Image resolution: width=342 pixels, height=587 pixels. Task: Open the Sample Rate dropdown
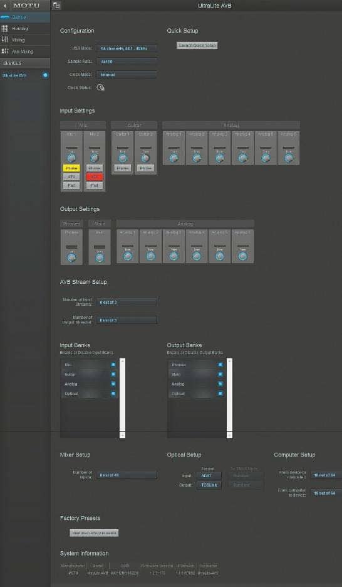pyautogui.click(x=127, y=62)
